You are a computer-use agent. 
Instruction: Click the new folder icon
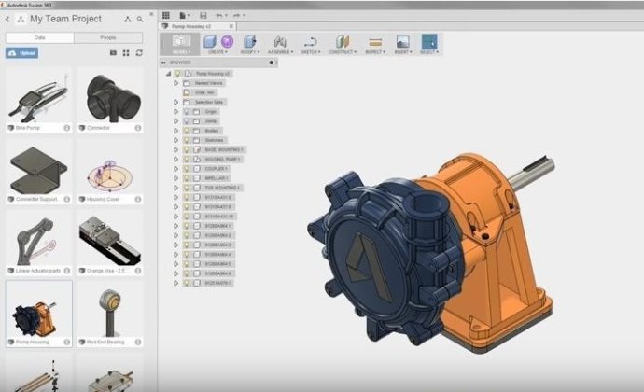click(113, 53)
